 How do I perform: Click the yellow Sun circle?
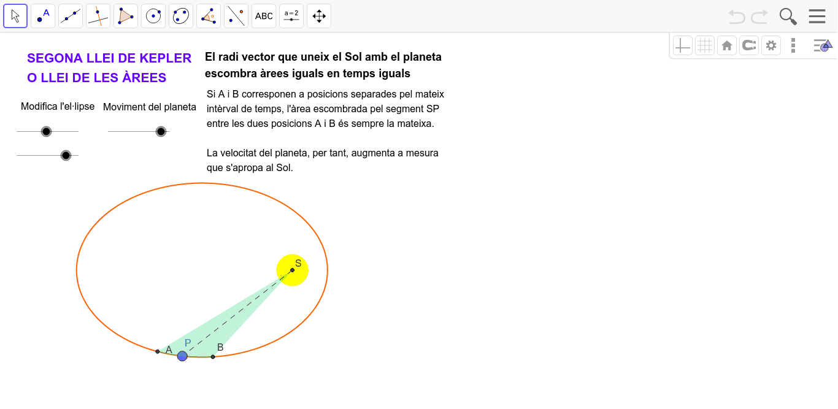click(292, 270)
